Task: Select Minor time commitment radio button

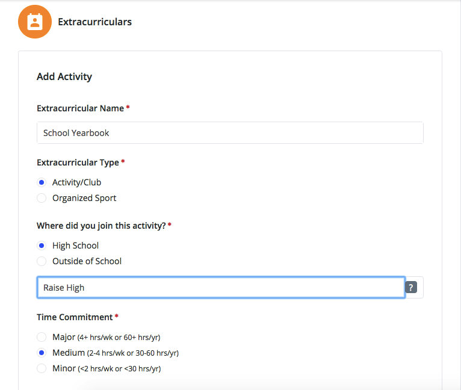Action: tap(42, 368)
